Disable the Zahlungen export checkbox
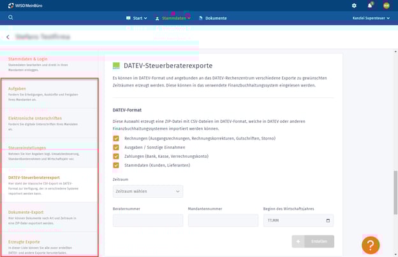This screenshot has height=257, width=398. pyautogui.click(x=116, y=156)
